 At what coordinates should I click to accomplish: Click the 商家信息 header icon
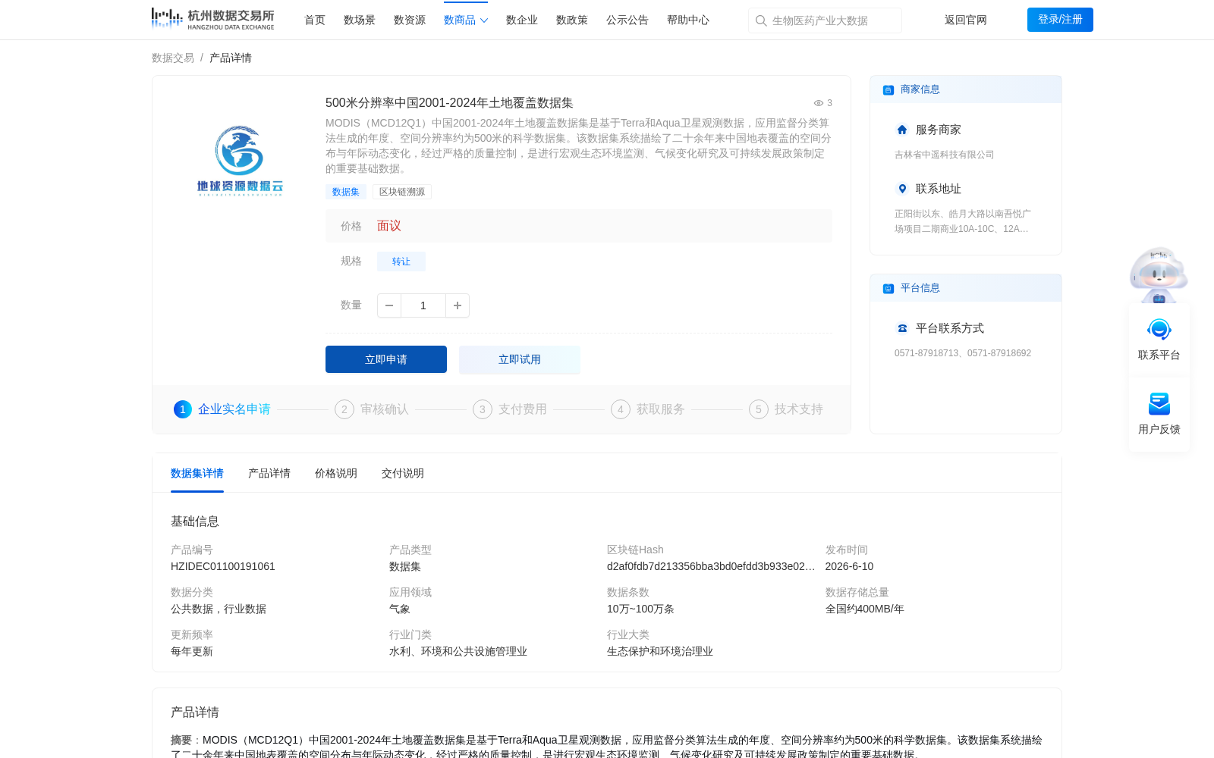tap(888, 89)
